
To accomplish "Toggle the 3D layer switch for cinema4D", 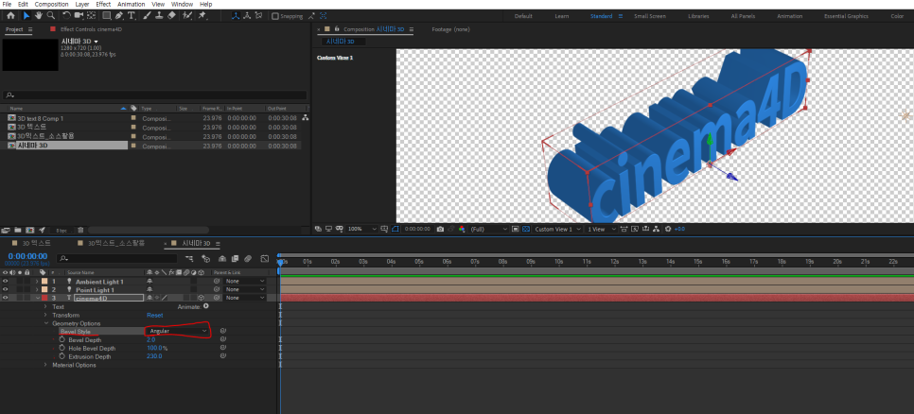I will point(201,298).
